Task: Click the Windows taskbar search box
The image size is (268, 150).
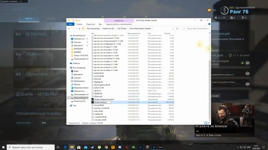Action: tap(31, 147)
